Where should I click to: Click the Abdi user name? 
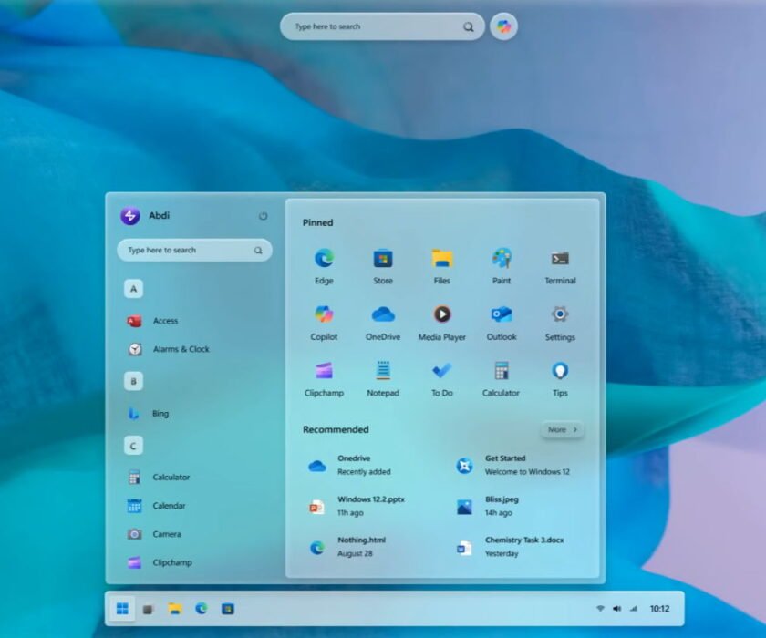(160, 215)
